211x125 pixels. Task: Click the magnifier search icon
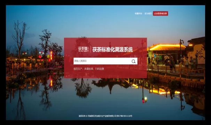pos(133,61)
